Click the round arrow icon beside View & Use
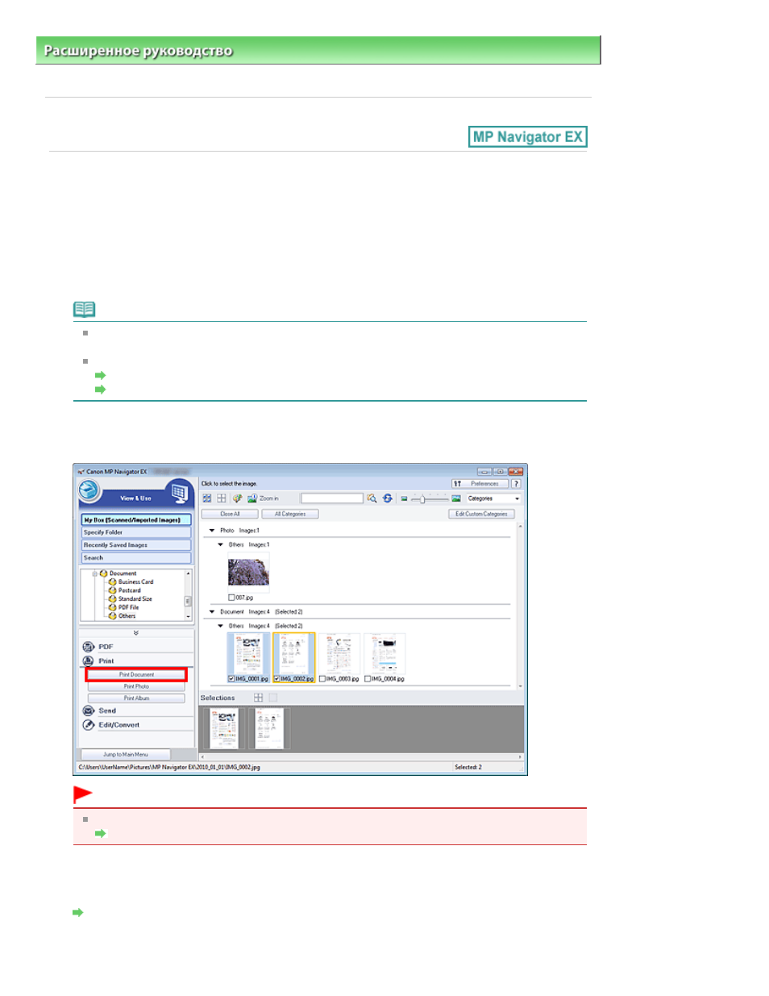Viewport: 769px width, 996px height. (89, 490)
